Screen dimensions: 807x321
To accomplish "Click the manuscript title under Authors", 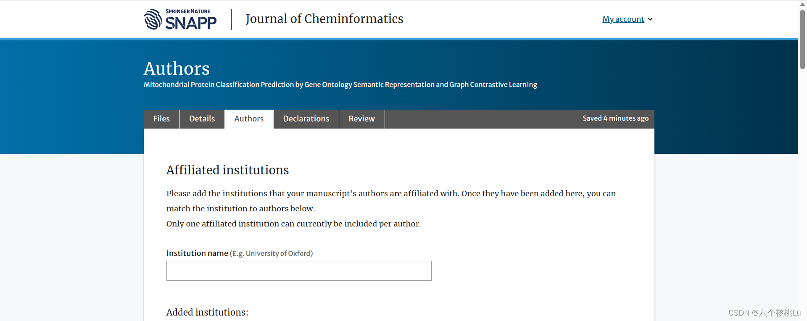I will (340, 85).
